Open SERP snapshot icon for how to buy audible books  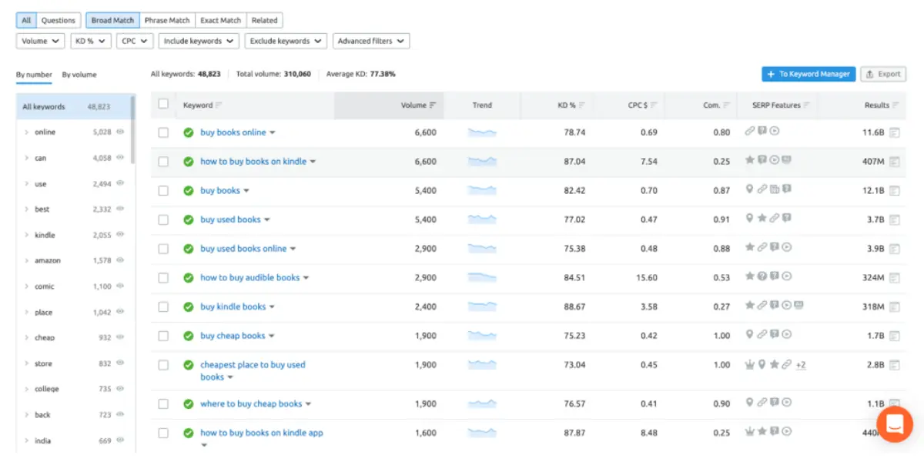[894, 277]
